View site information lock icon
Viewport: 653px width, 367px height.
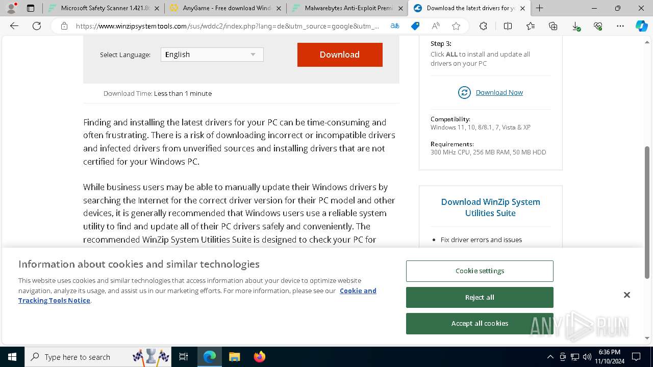tap(64, 26)
